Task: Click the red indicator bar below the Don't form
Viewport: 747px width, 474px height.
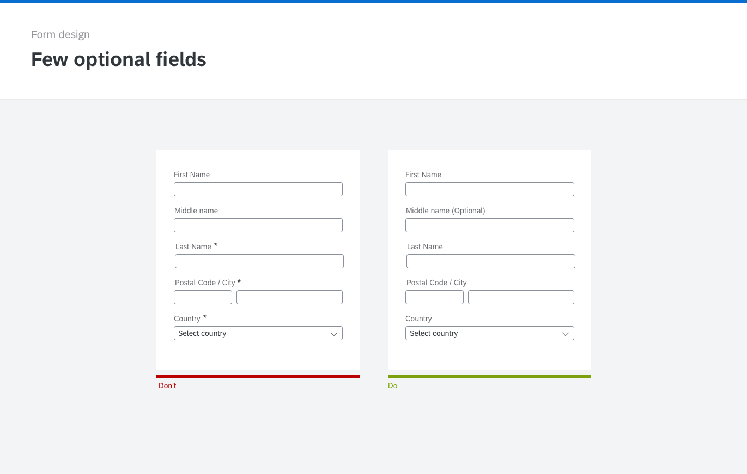Action: click(x=258, y=376)
